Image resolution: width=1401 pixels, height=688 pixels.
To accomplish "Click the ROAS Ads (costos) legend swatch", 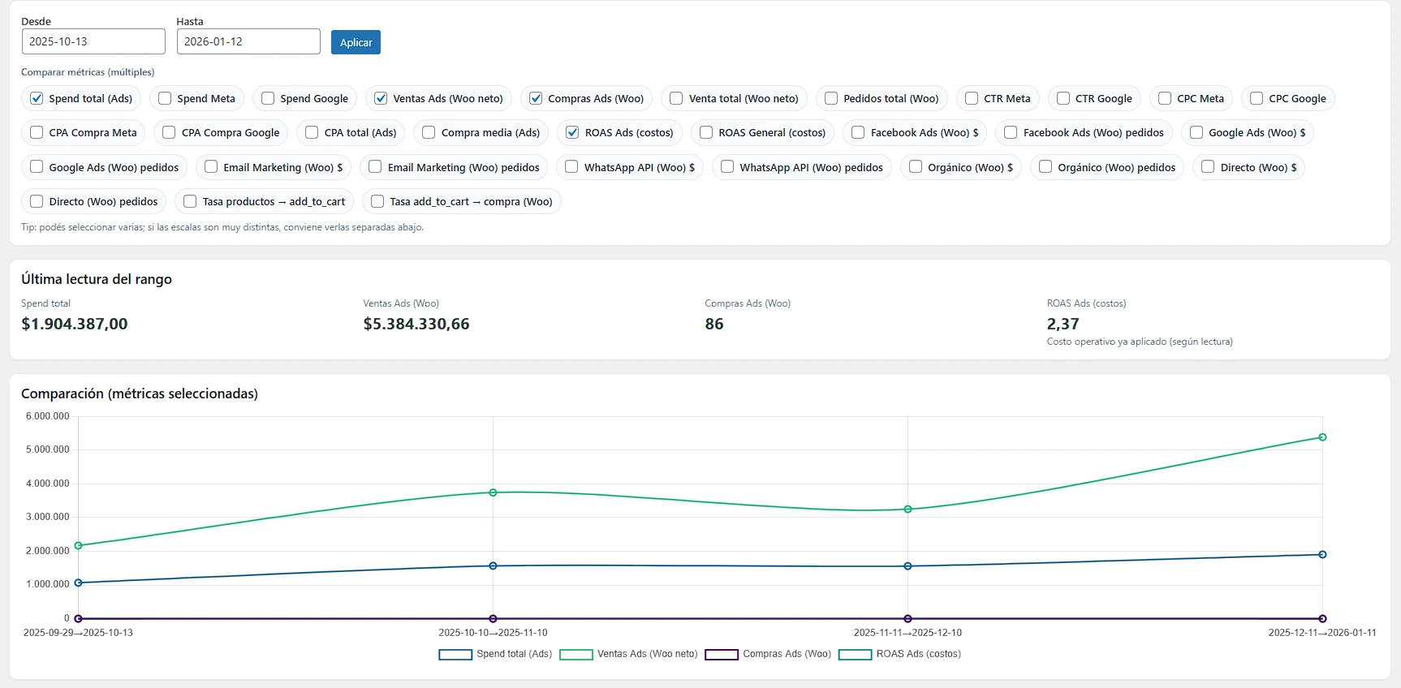I will [855, 655].
